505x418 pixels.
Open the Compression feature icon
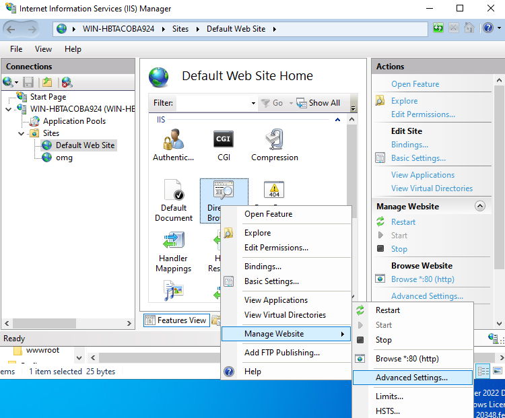pyautogui.click(x=275, y=139)
